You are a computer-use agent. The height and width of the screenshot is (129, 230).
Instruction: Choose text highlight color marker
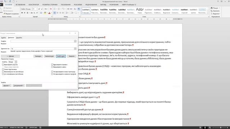[x=45, y=13]
